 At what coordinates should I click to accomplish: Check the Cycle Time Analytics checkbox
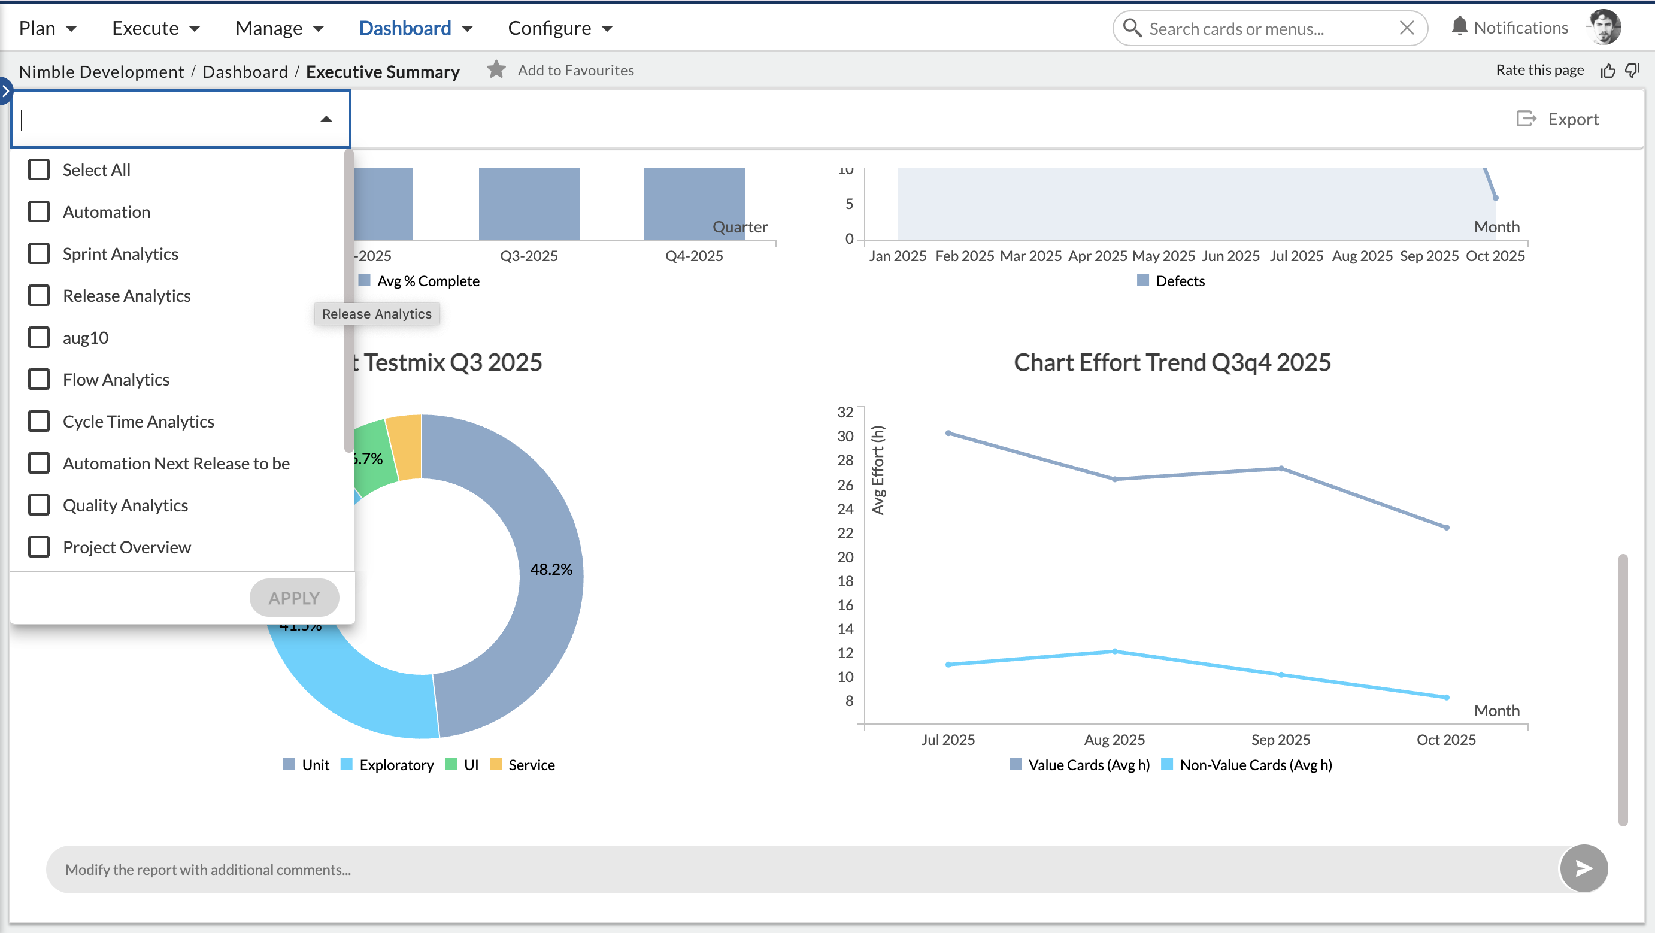(39, 422)
